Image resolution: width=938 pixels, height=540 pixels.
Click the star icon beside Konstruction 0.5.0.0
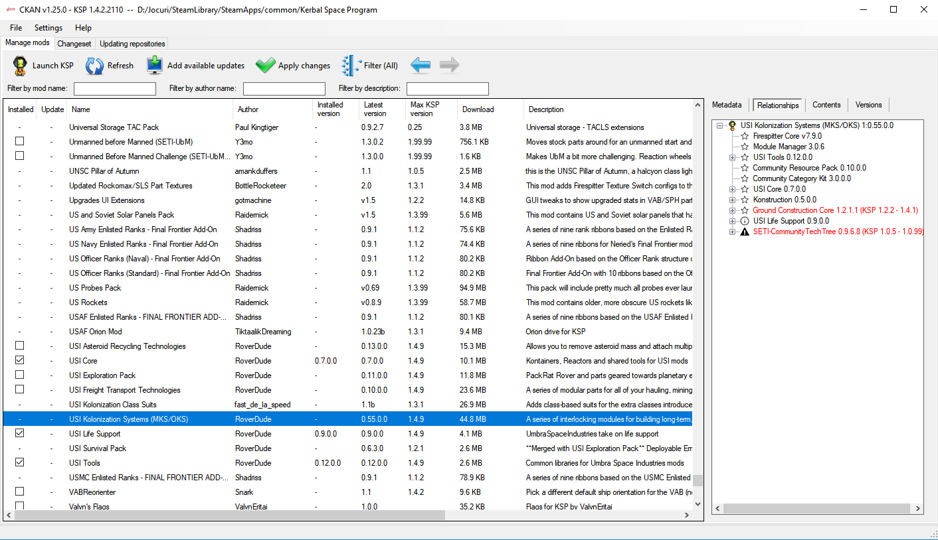coord(745,200)
